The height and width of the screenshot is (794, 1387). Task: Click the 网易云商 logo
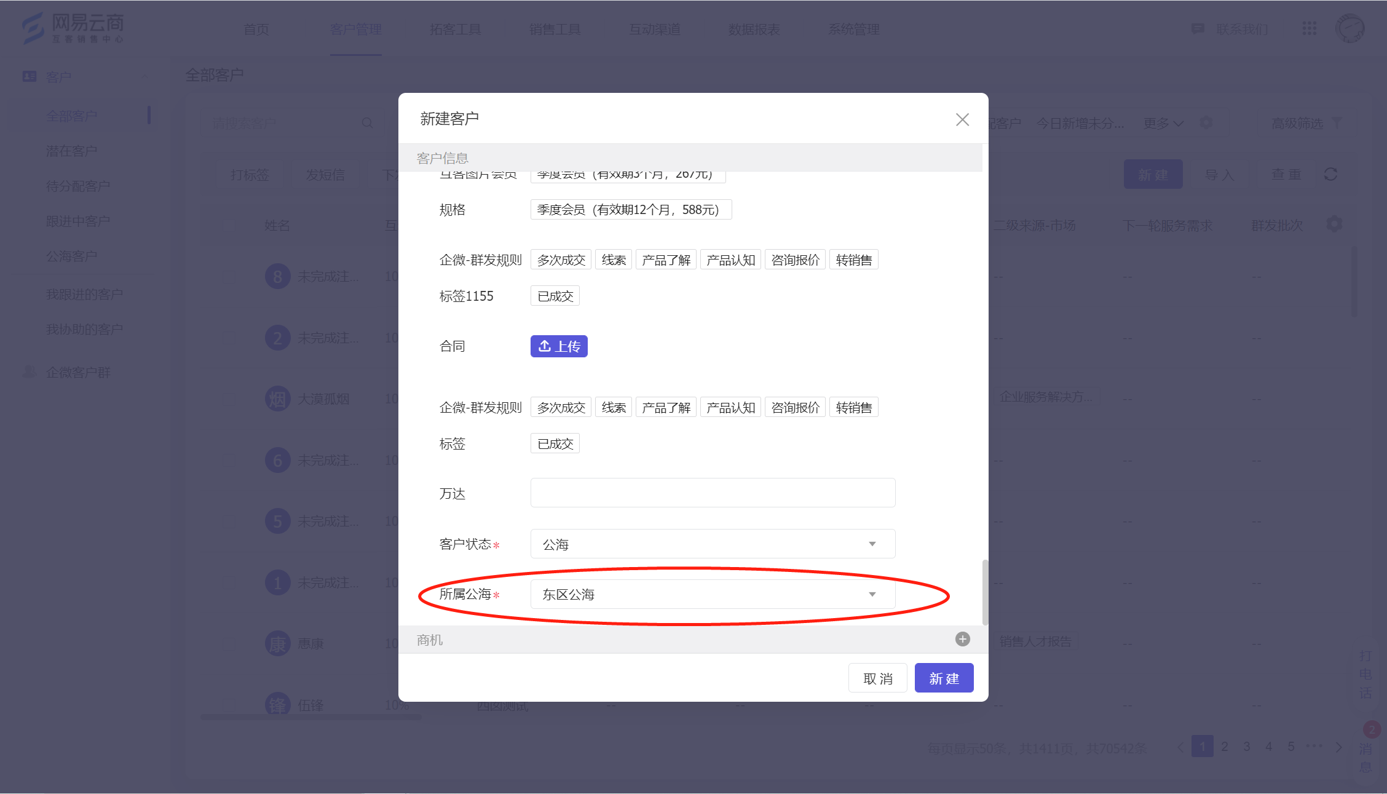[73, 28]
